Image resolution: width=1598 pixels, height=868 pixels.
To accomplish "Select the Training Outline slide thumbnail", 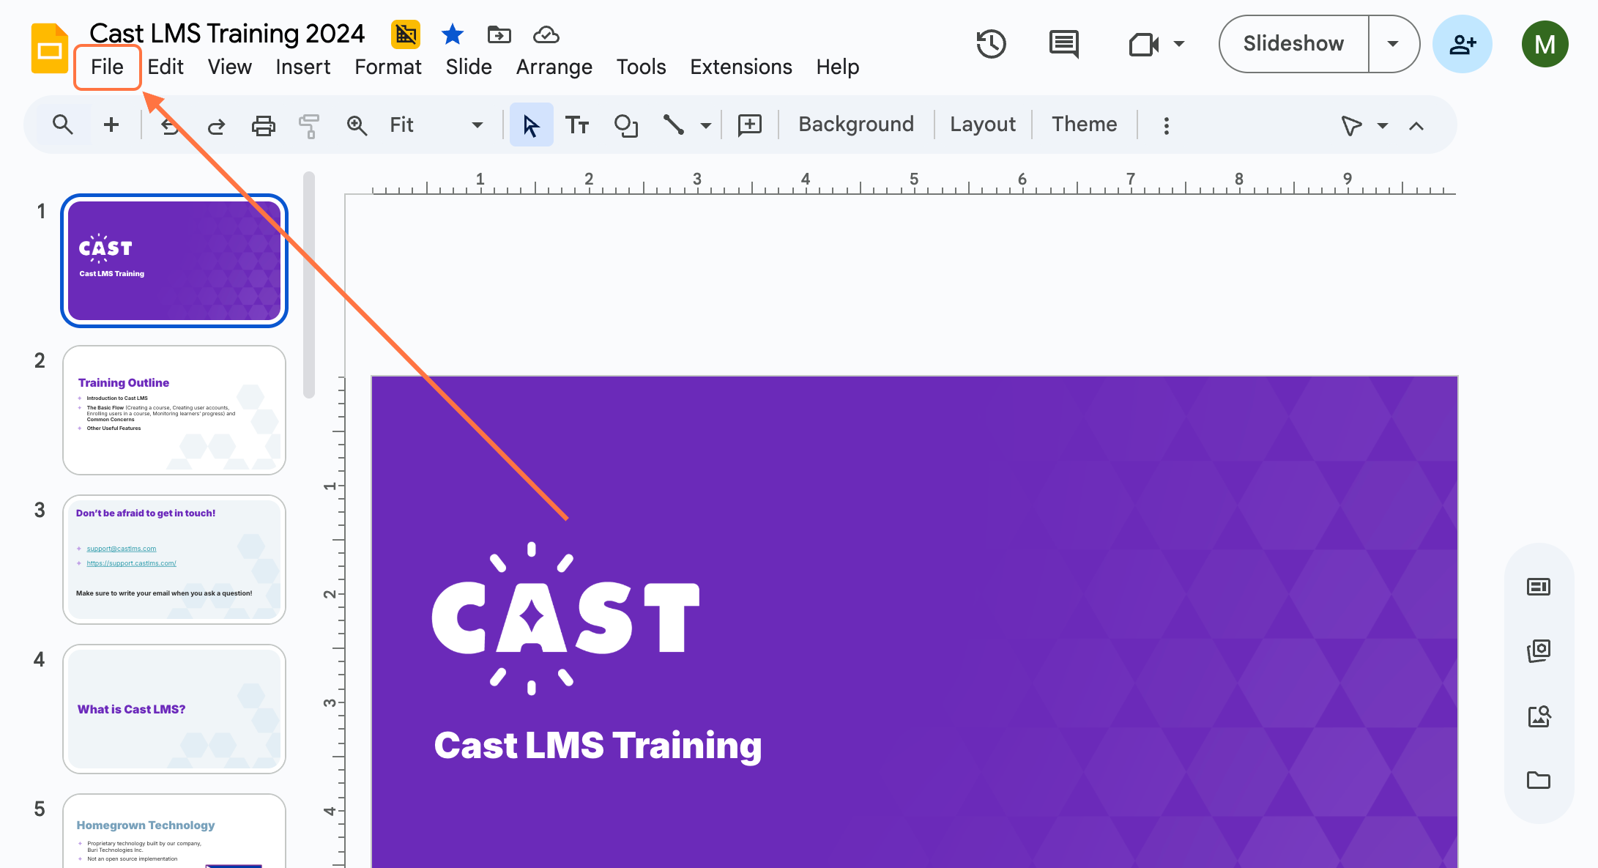I will [174, 410].
